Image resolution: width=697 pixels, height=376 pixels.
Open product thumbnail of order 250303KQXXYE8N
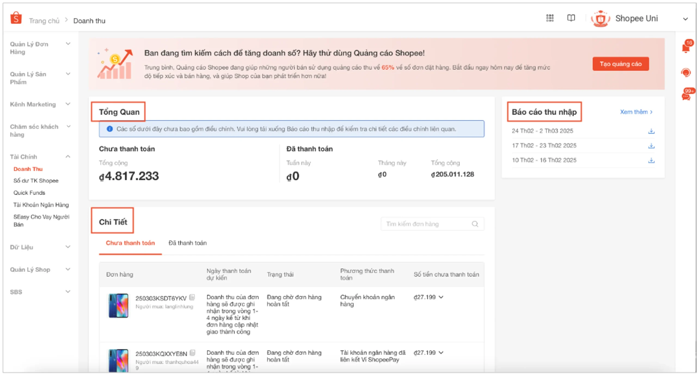click(118, 360)
